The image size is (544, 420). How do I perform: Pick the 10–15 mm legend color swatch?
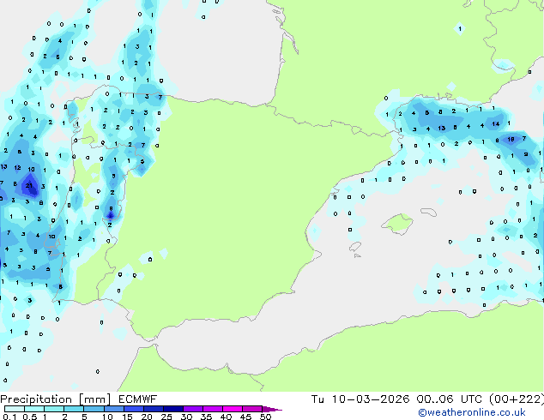113,409
